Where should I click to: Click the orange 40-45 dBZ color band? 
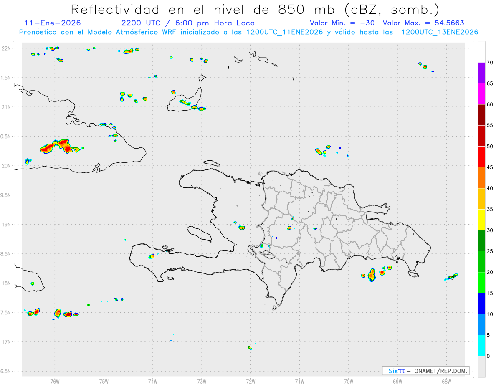click(481, 177)
